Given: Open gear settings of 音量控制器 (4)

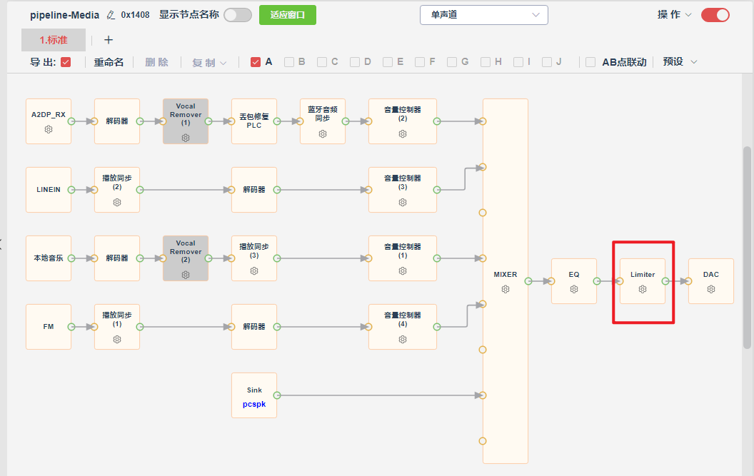Looking at the screenshot, I should click(x=403, y=340).
